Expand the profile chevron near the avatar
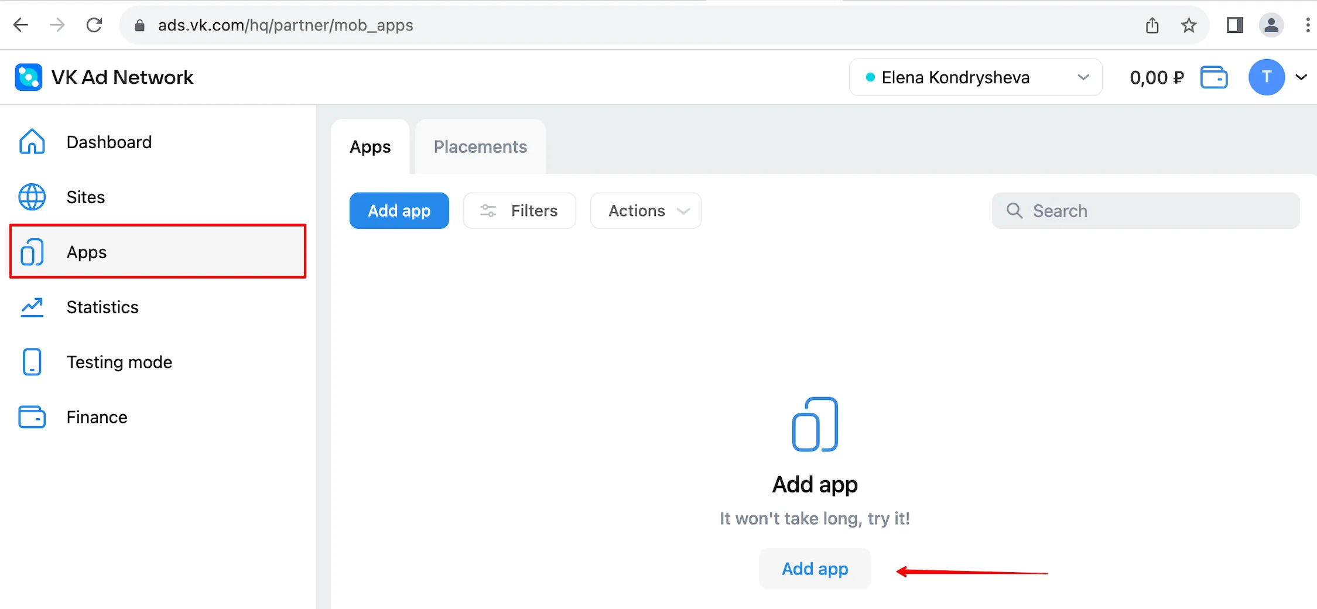This screenshot has height=609, width=1317. pos(1301,77)
